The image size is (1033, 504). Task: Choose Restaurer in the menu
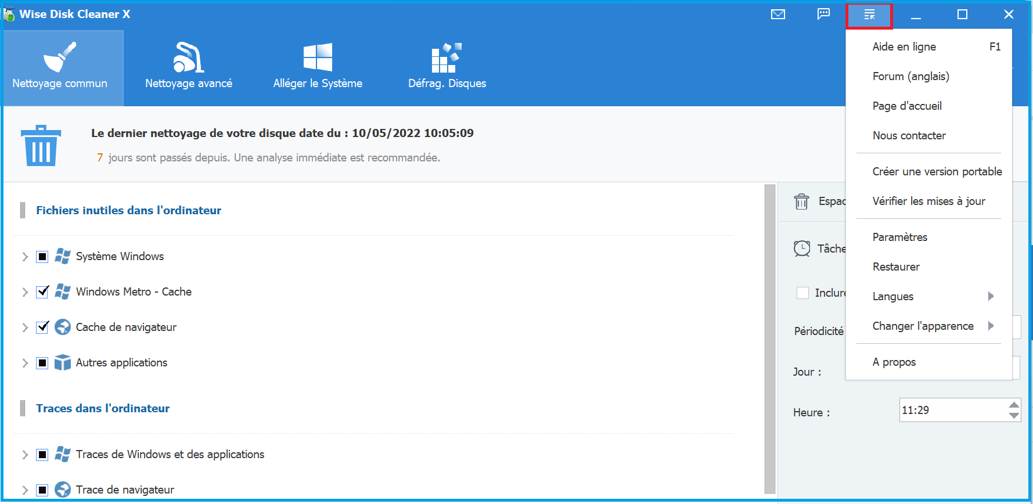[929, 267]
